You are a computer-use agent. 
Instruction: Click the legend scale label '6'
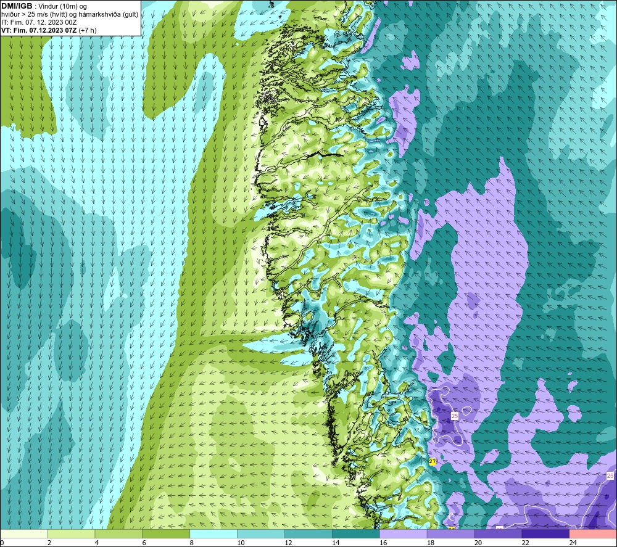(144, 543)
